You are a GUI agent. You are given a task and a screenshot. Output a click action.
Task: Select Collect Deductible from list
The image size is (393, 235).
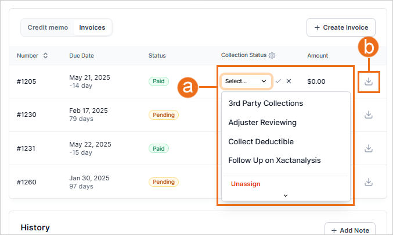261,141
